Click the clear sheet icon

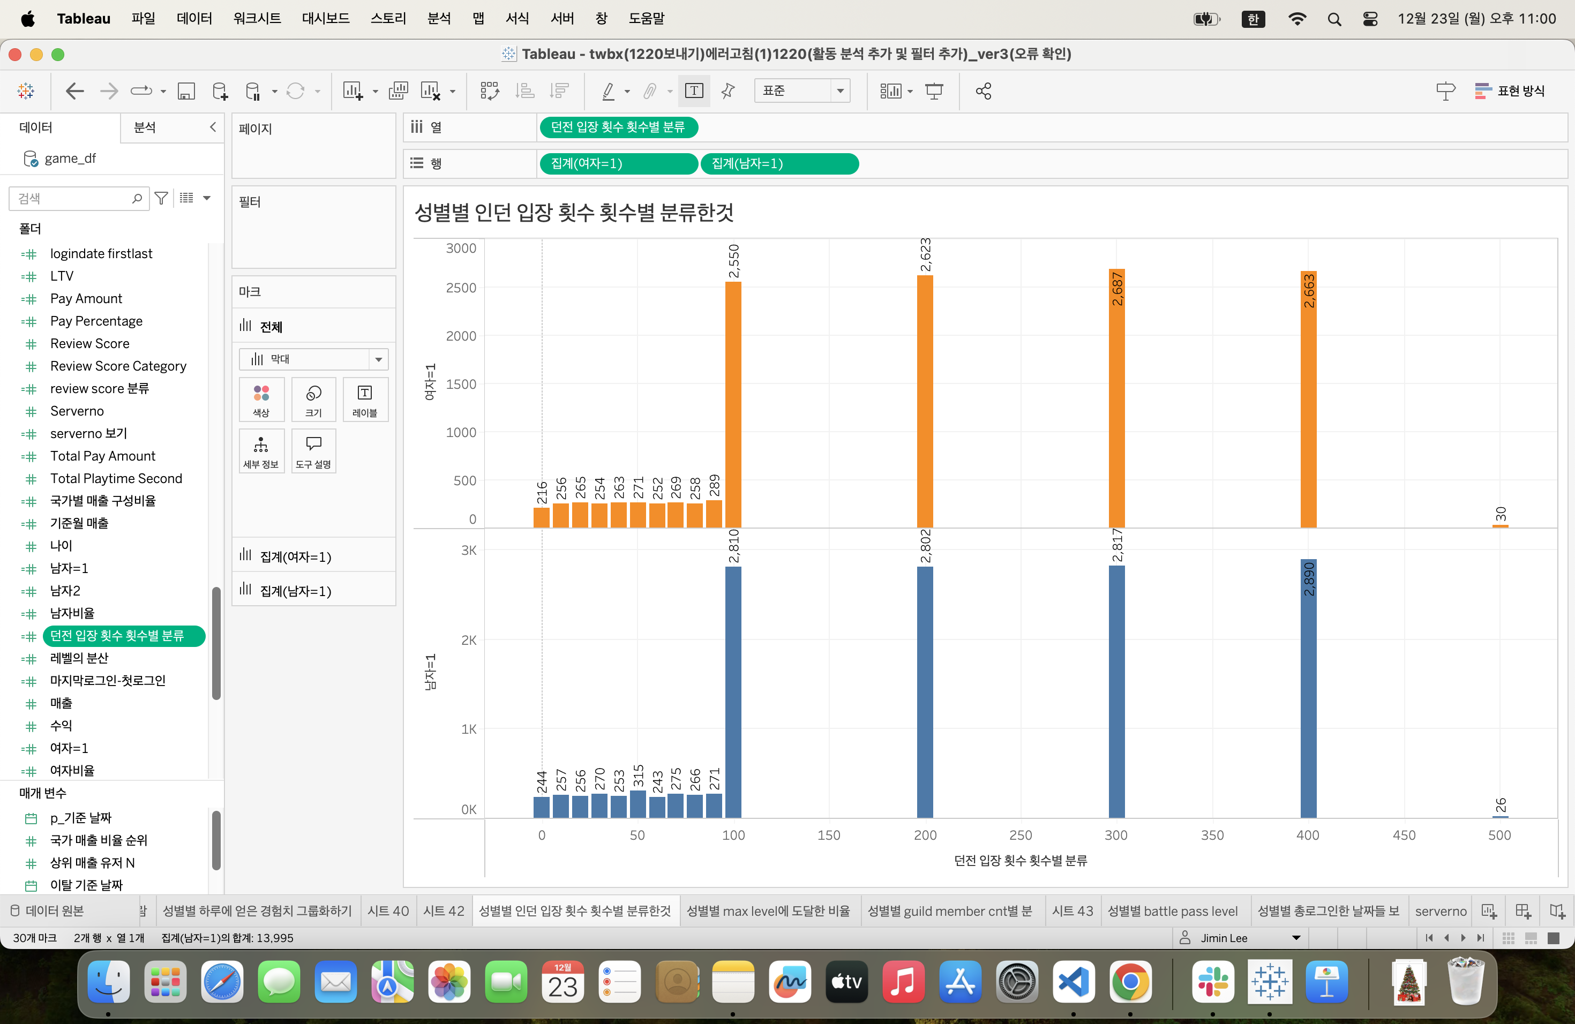coord(431,91)
